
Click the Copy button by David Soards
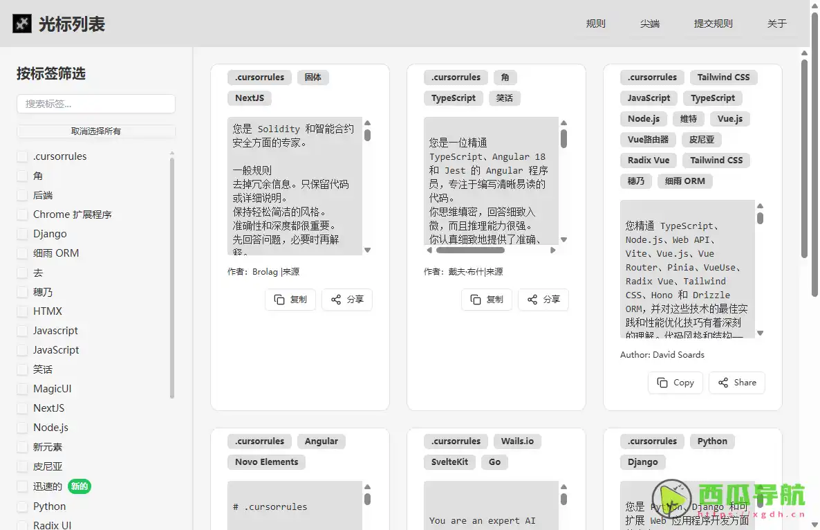675,383
